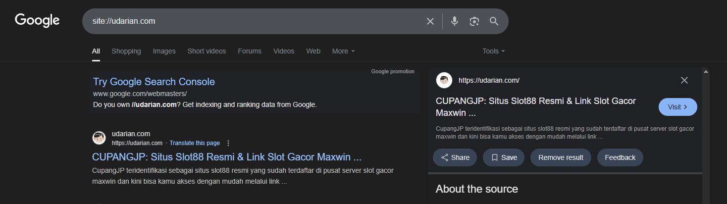
Task: Switch to the Images tab
Action: [164, 51]
